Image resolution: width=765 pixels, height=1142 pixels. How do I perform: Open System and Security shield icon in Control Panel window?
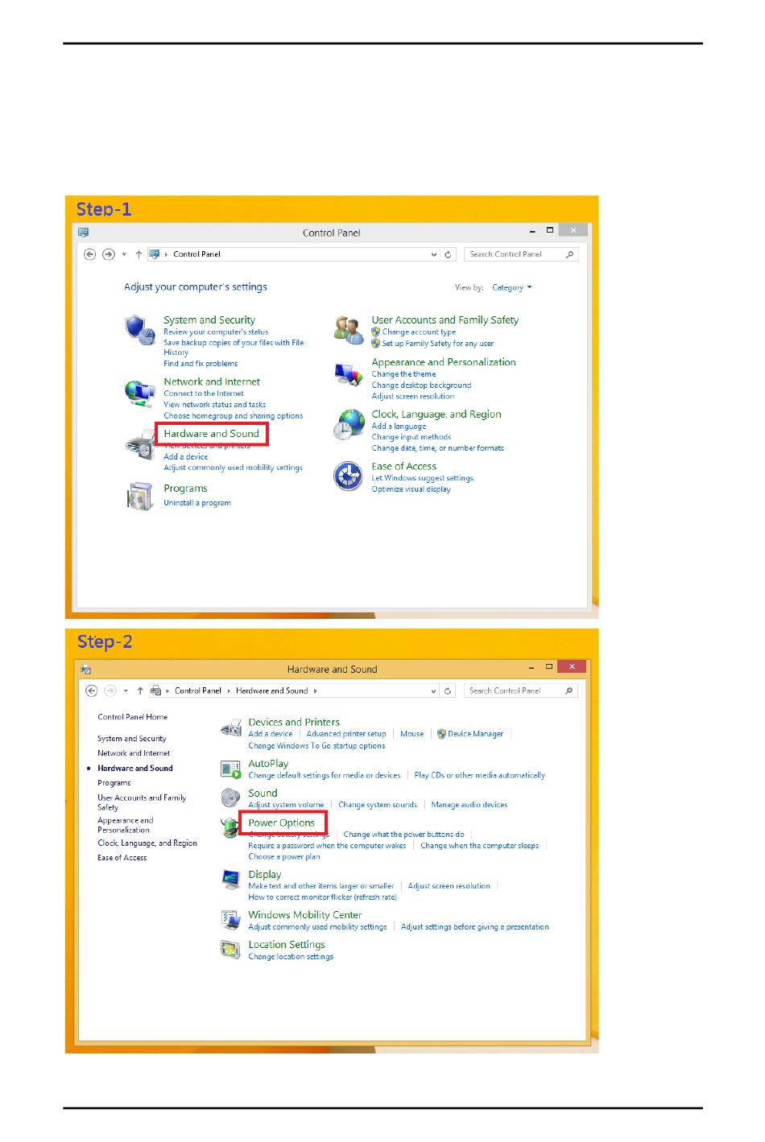click(x=139, y=329)
